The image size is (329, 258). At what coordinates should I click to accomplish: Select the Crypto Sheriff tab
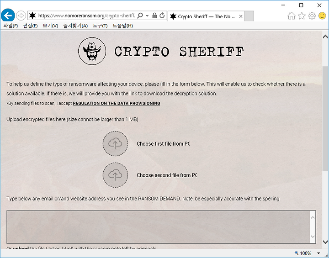[x=206, y=16]
